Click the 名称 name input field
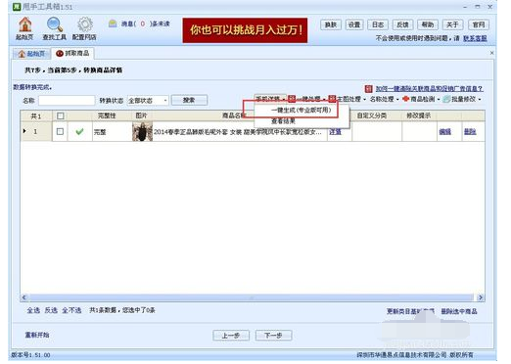Viewport: 511px width, 364px height. coord(67,101)
